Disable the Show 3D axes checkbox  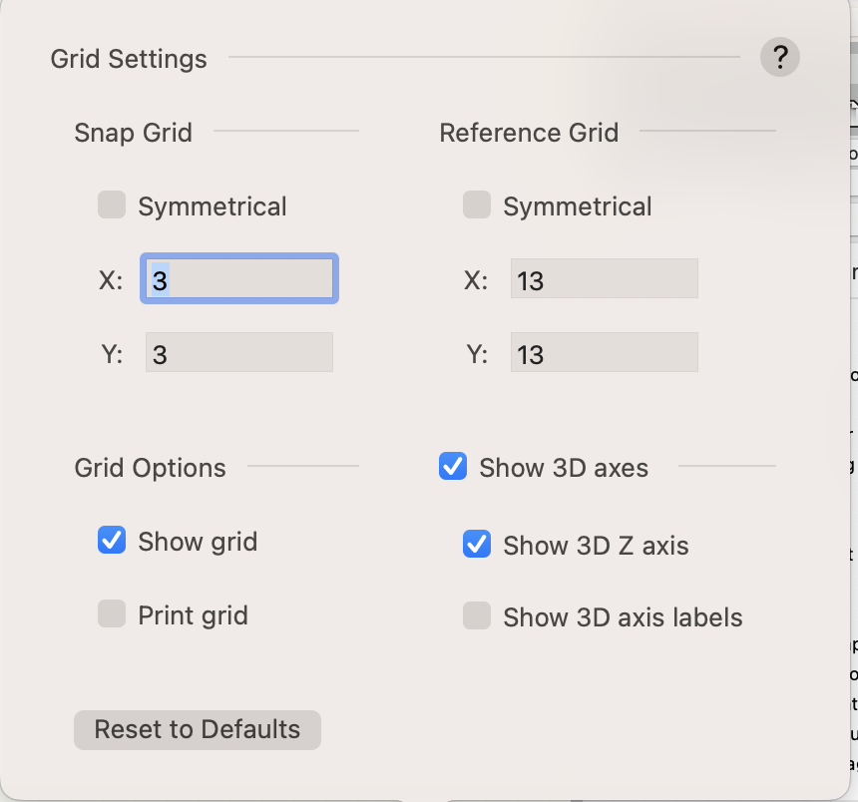(453, 467)
